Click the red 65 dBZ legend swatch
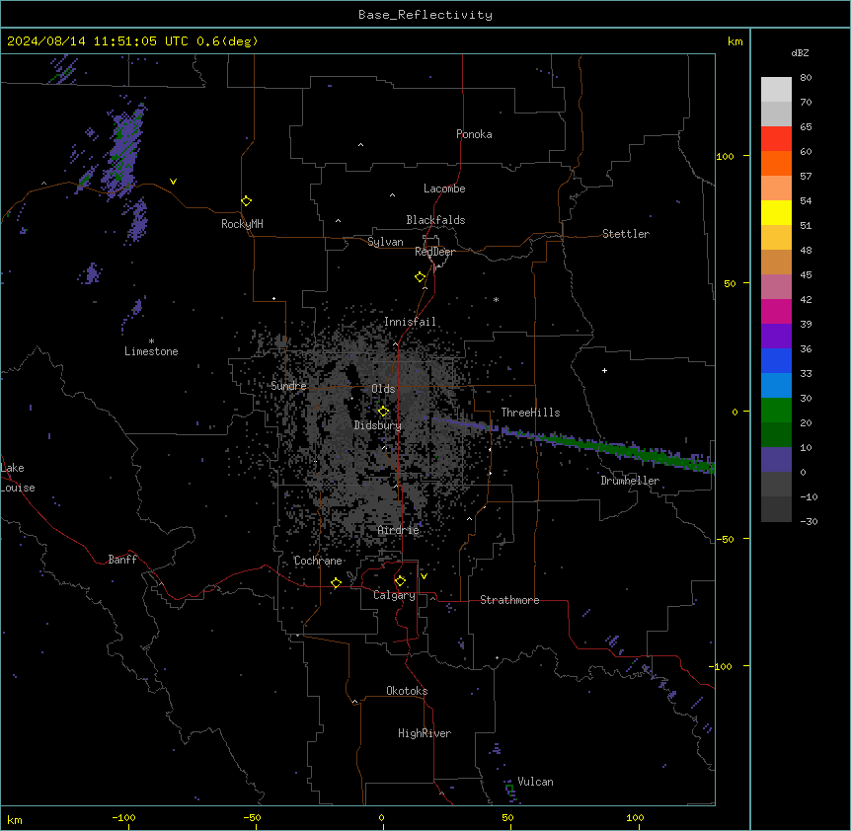 tap(776, 138)
